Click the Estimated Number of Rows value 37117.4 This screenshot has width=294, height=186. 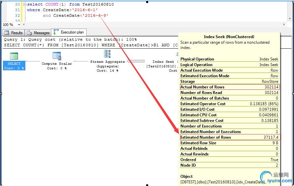click(271, 137)
